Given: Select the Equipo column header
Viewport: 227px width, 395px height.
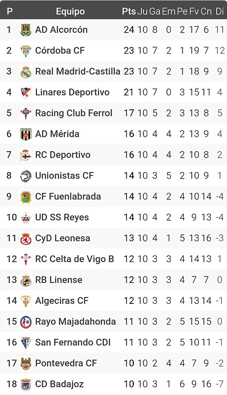Looking at the screenshot, I should click(x=70, y=11).
